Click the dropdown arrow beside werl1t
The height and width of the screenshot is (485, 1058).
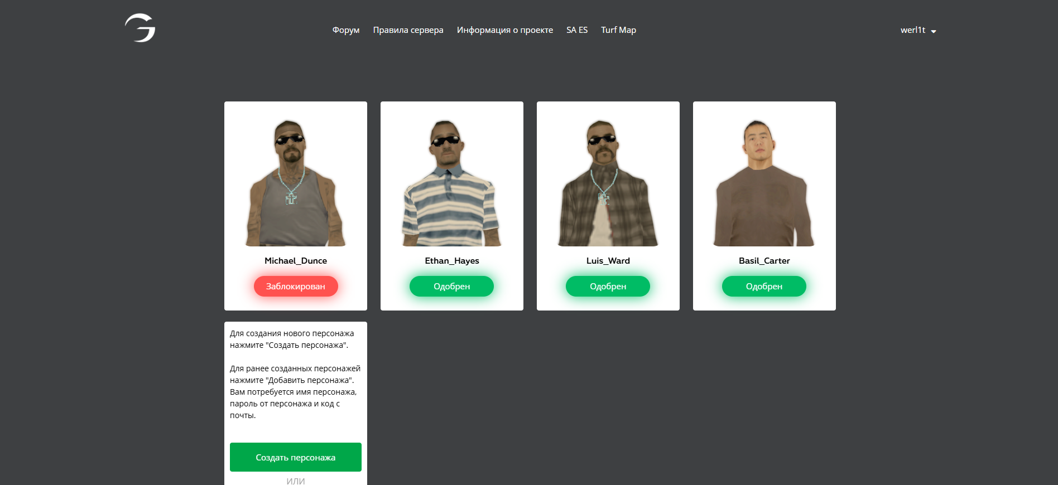pos(934,31)
